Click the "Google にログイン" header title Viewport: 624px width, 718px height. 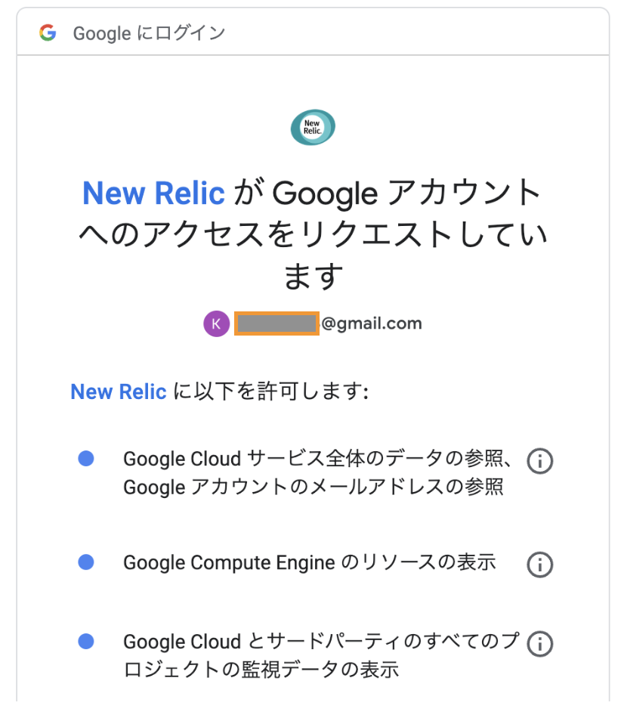pos(149,33)
